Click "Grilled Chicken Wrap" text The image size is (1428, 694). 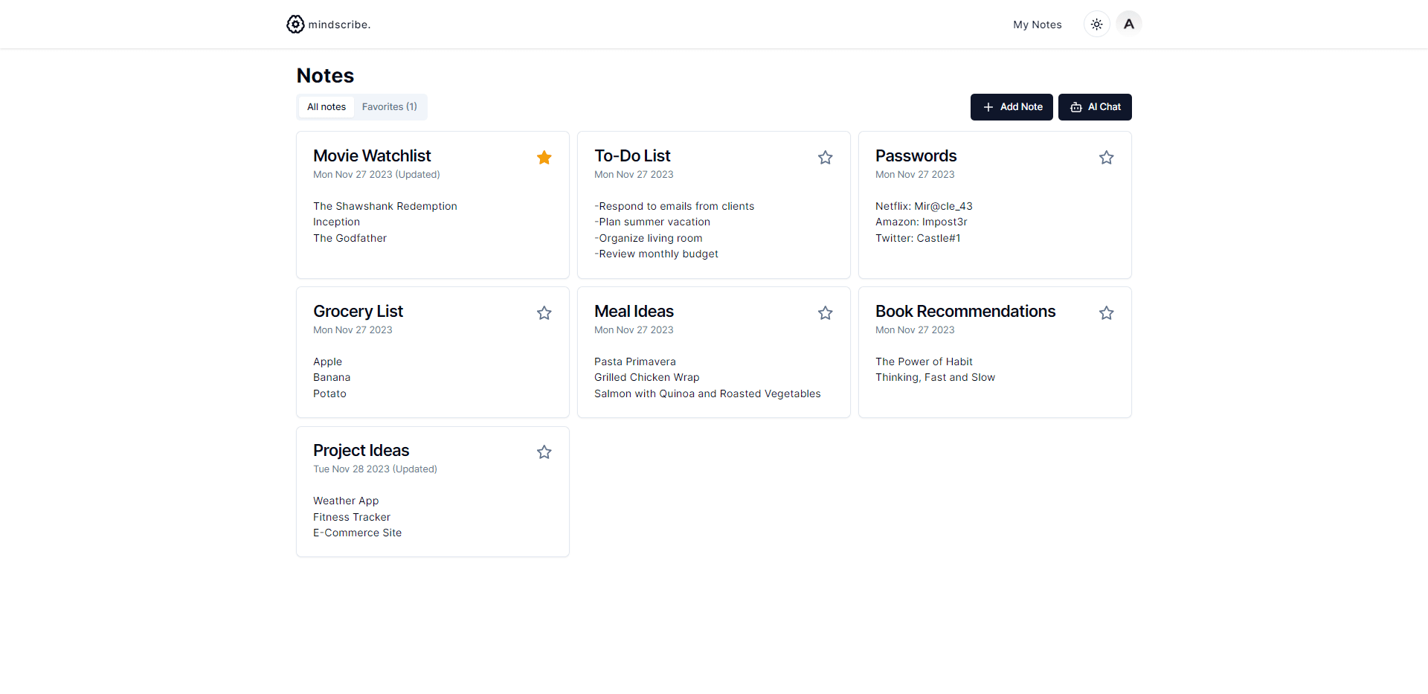647,377
